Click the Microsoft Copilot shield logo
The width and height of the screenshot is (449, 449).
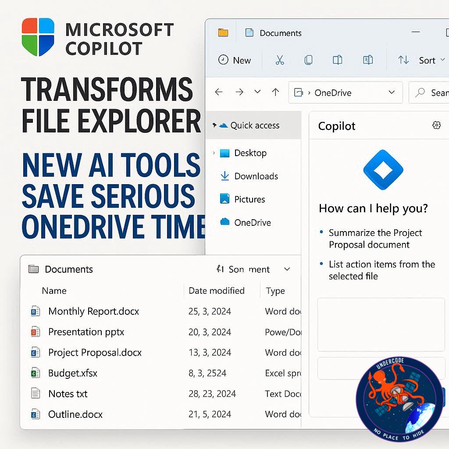[38, 37]
